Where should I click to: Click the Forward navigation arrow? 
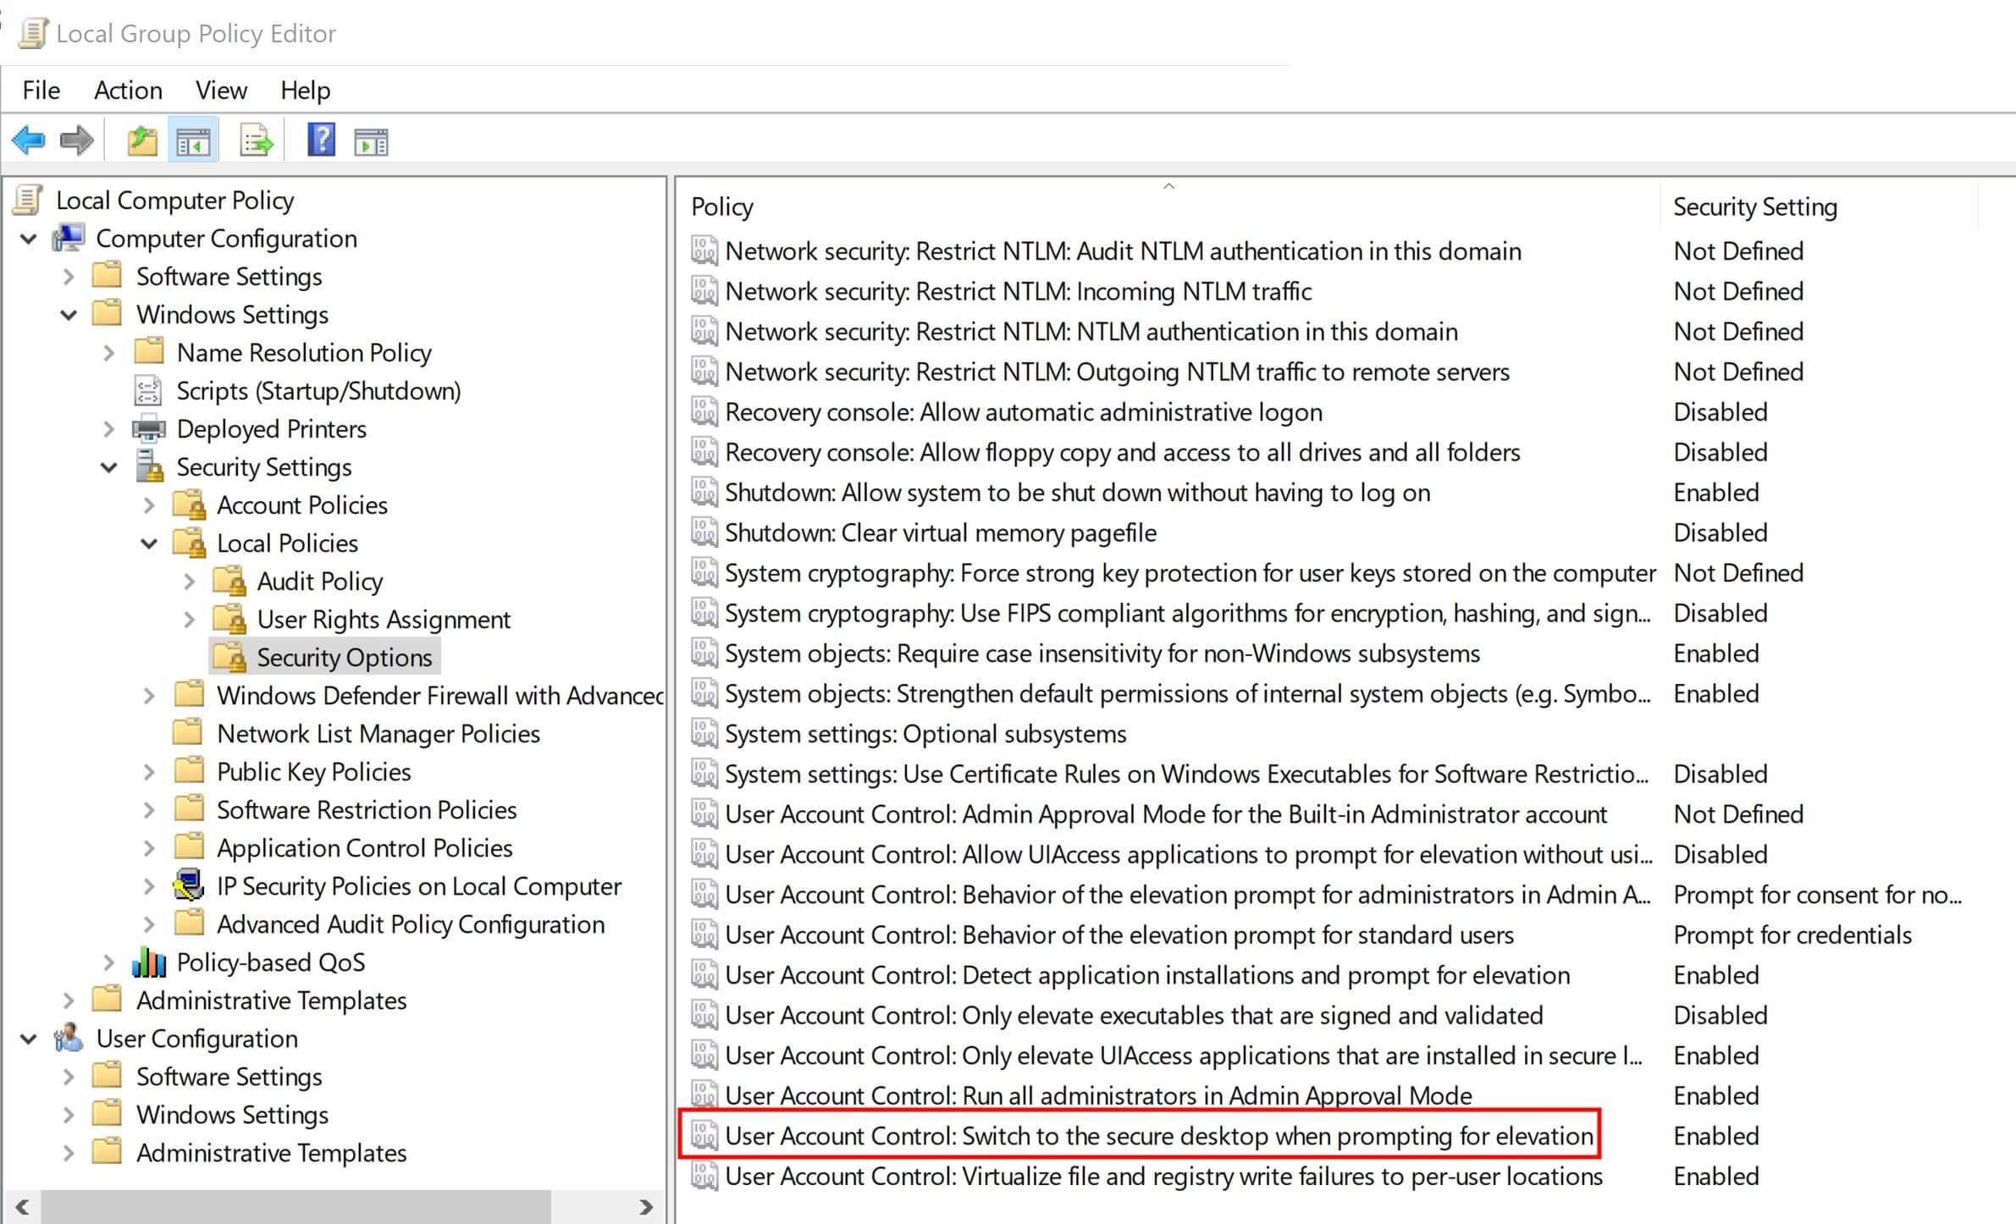tap(76, 140)
